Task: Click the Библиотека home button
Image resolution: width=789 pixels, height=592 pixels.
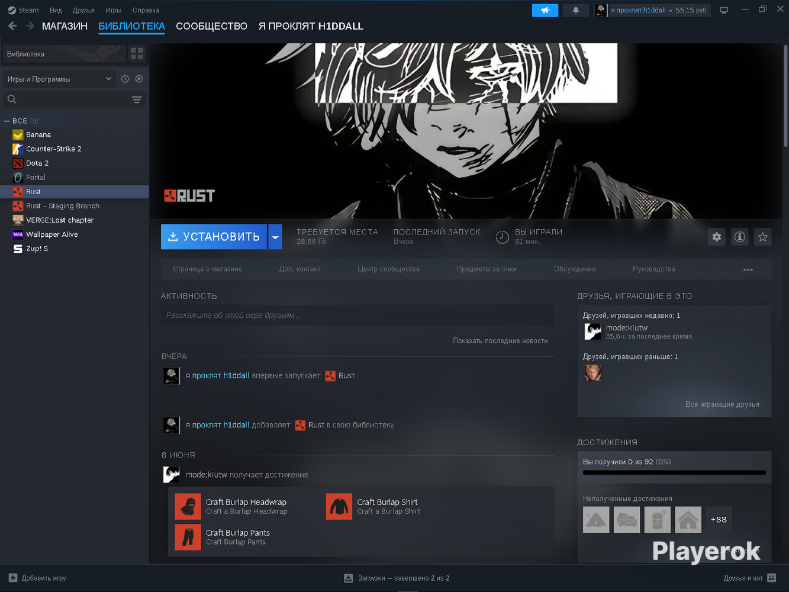Action: (x=64, y=54)
